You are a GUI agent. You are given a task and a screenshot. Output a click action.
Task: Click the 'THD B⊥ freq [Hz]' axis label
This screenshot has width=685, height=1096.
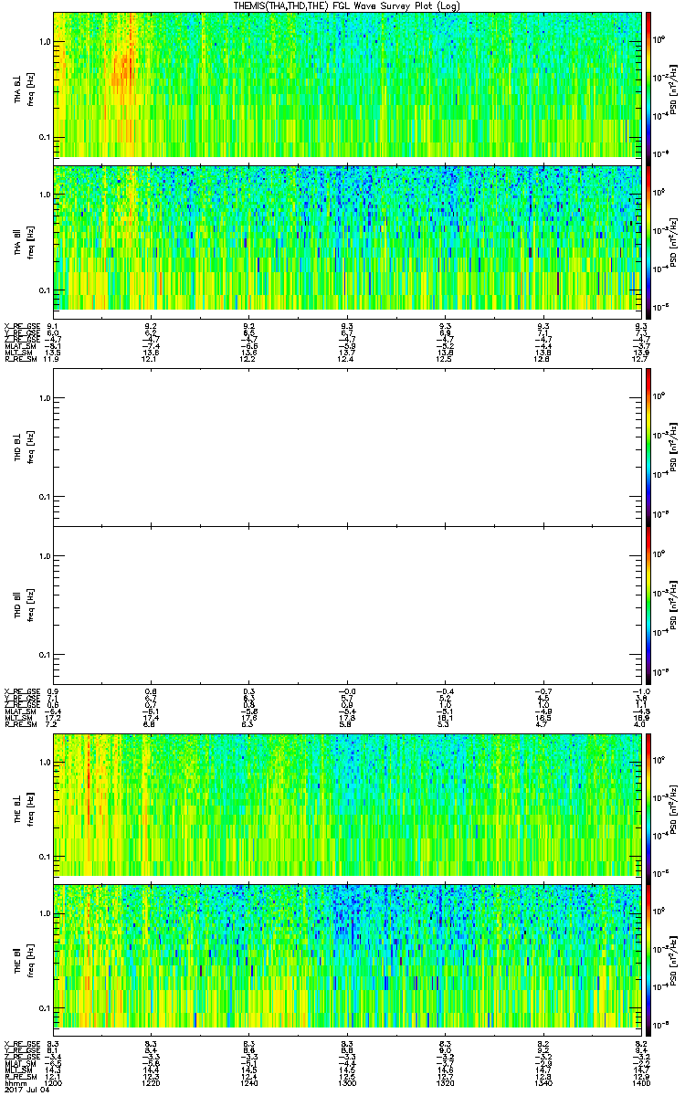pos(22,447)
